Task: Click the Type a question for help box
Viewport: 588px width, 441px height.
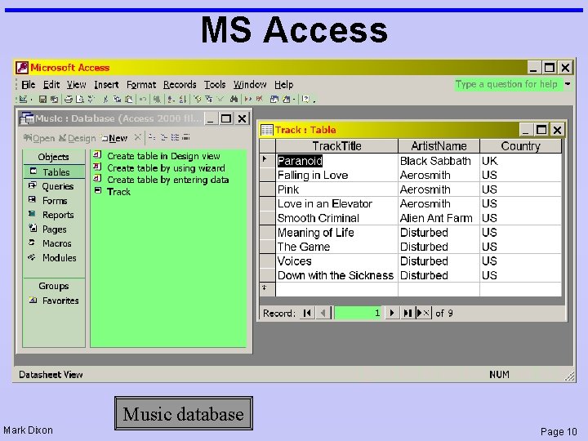Action: (x=509, y=84)
